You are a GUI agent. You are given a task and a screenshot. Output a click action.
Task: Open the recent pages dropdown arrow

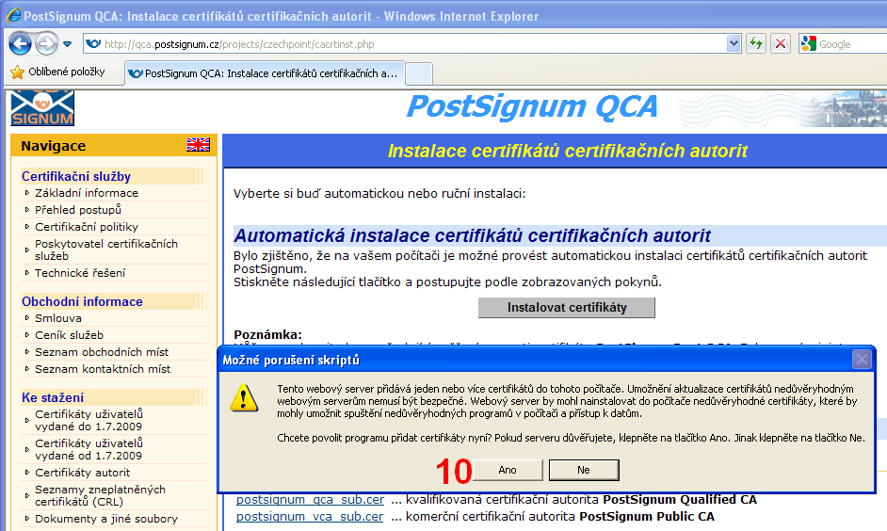(x=67, y=44)
